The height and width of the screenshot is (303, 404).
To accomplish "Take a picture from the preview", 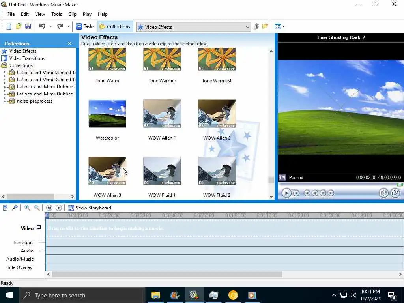I will (x=395, y=193).
